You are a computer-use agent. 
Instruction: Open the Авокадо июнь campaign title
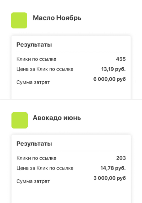(57, 118)
